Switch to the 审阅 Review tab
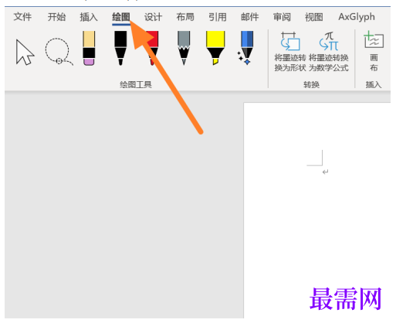This screenshot has width=396, height=323. pos(282,17)
